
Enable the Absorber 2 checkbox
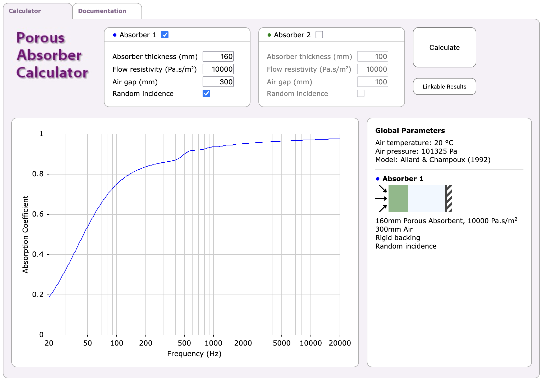point(319,35)
